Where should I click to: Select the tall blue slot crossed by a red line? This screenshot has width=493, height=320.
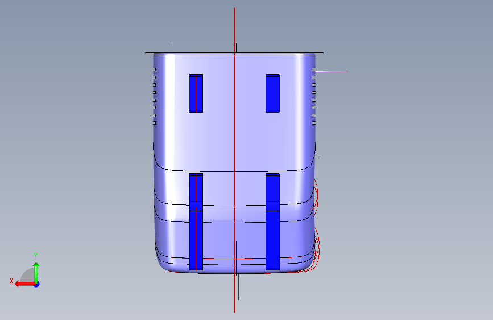point(196,221)
